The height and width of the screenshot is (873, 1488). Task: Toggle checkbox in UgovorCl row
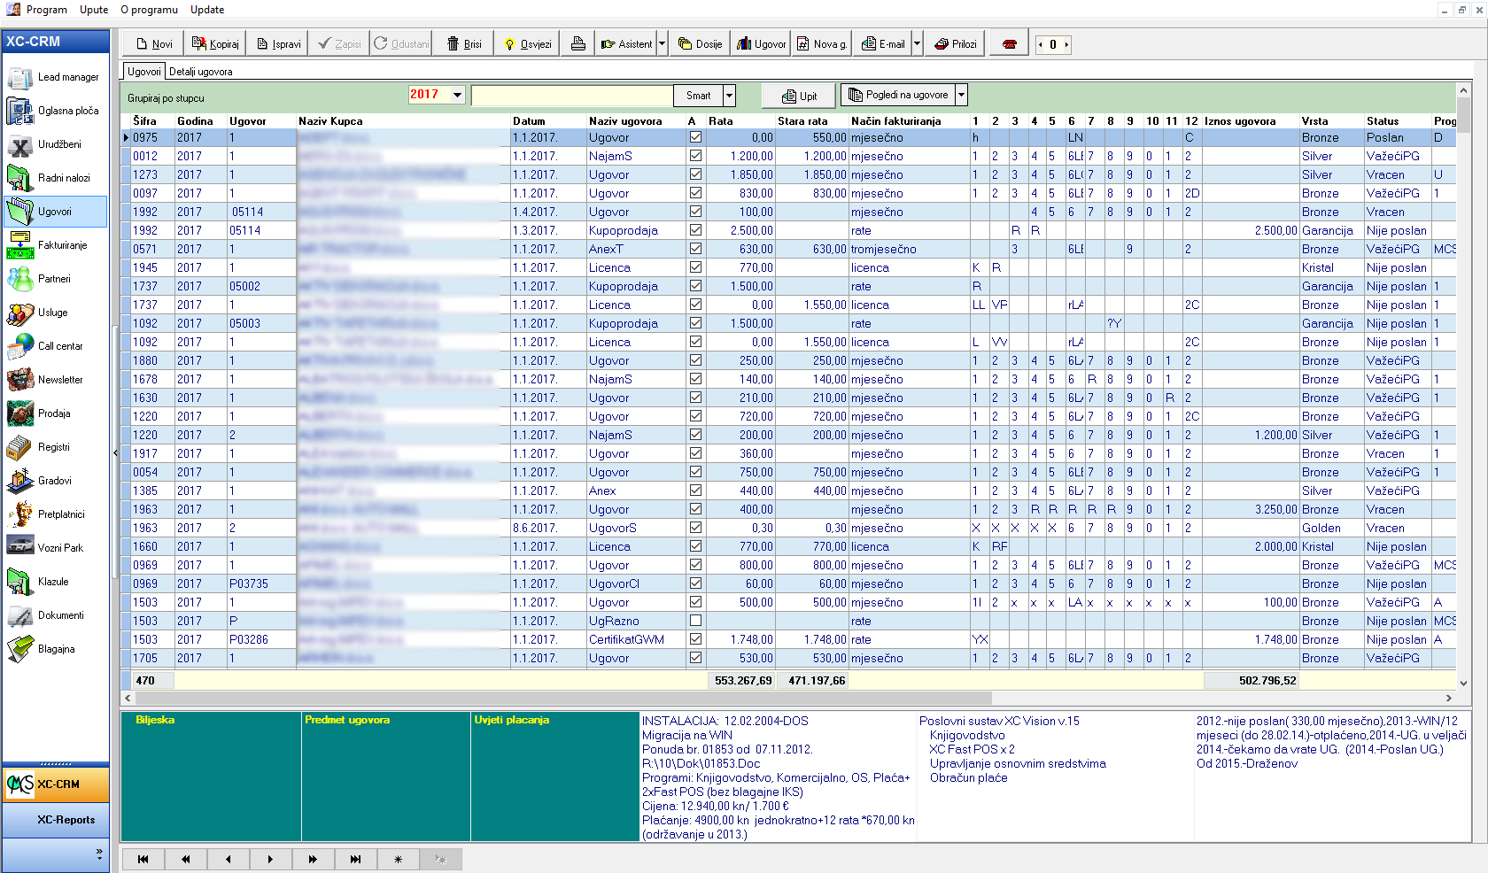696,583
